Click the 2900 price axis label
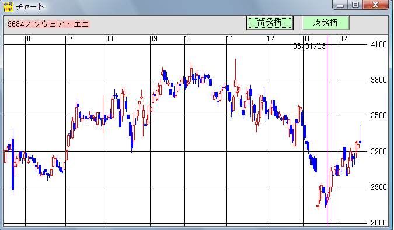This screenshot has height=230, width=394. tap(379, 187)
